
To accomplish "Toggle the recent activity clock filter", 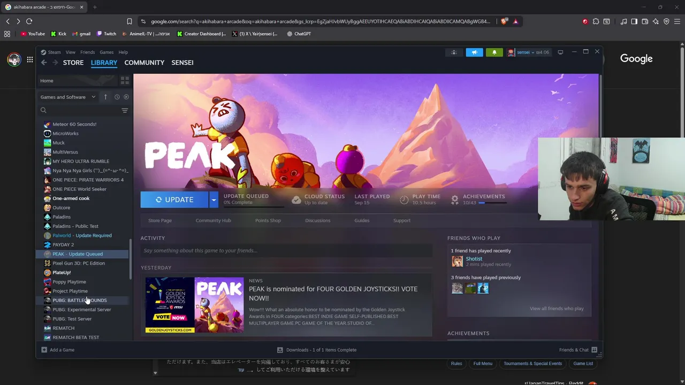I will click(x=117, y=97).
